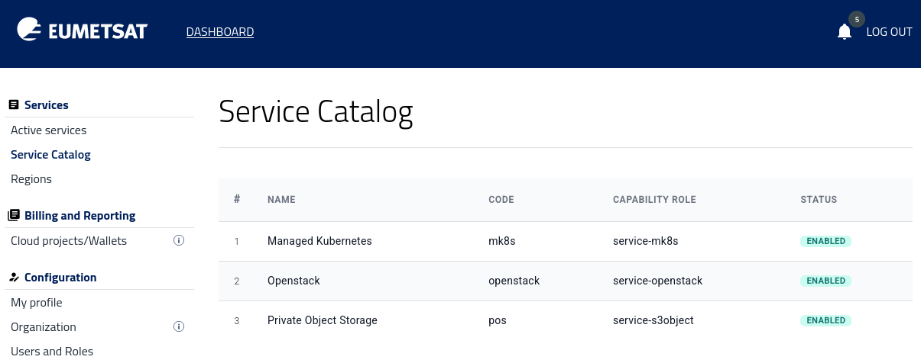Viewport: 921px width, 363px height.
Task: Click the info icon beside Organization
Action: pos(179,327)
